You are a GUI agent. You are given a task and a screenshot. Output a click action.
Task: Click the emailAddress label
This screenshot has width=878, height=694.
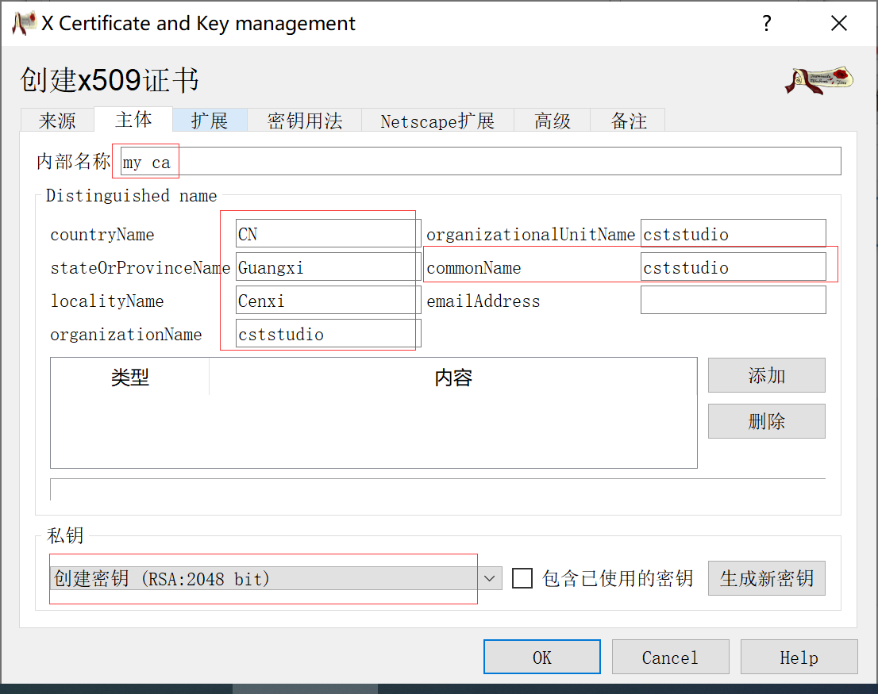[483, 301]
